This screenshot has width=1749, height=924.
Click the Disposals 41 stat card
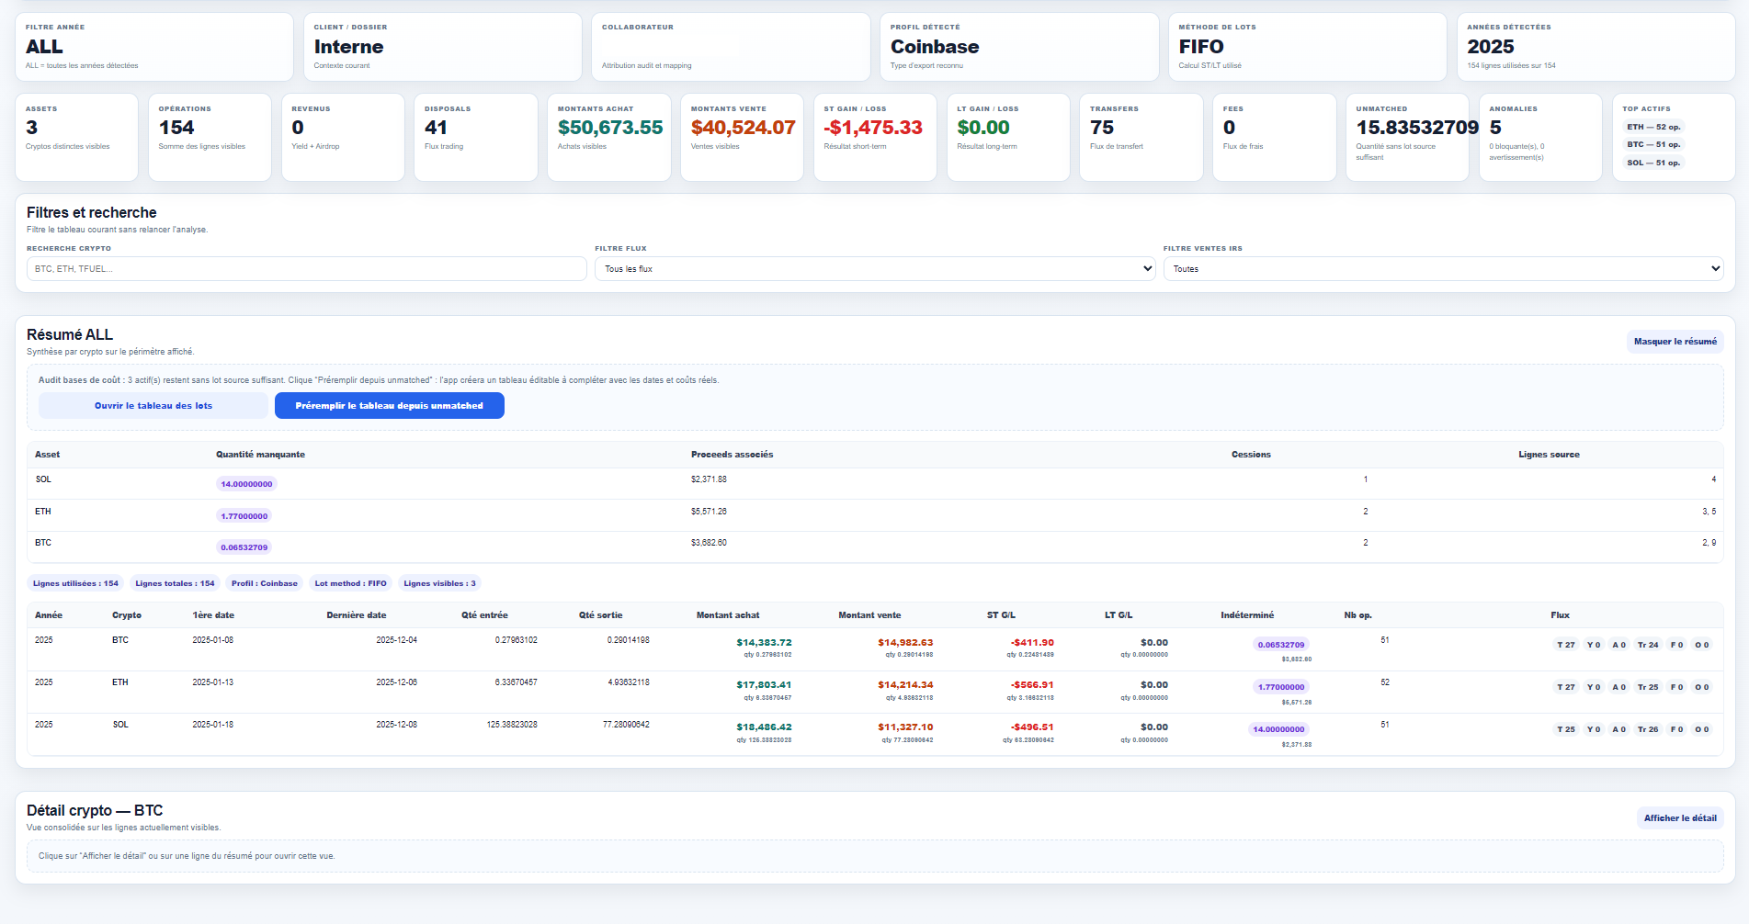[476, 137]
